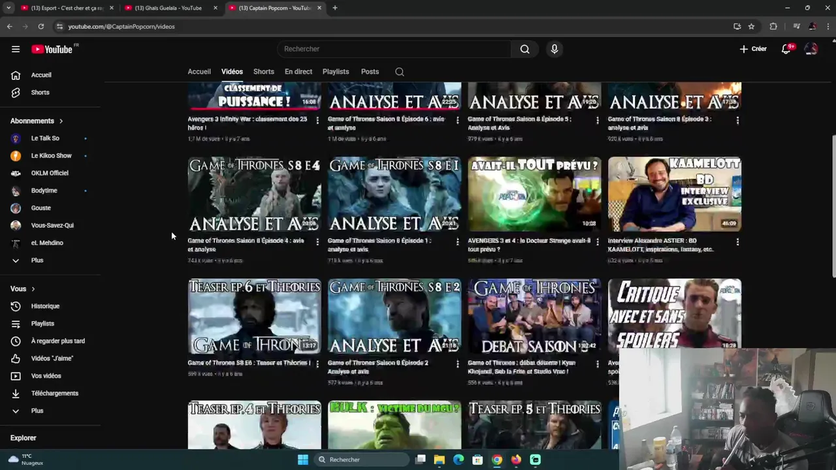The image size is (836, 470).
Task: Switch to the Esport browser tab
Action: coord(67,8)
